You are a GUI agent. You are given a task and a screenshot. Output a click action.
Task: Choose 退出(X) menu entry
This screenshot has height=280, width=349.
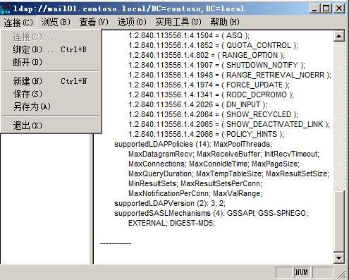pos(51,126)
